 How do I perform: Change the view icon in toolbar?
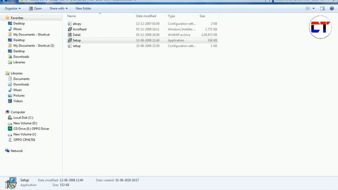[x=308, y=8]
